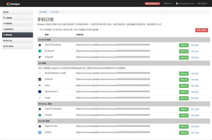Click the Clash for Android cat icon

(x=40, y=45)
